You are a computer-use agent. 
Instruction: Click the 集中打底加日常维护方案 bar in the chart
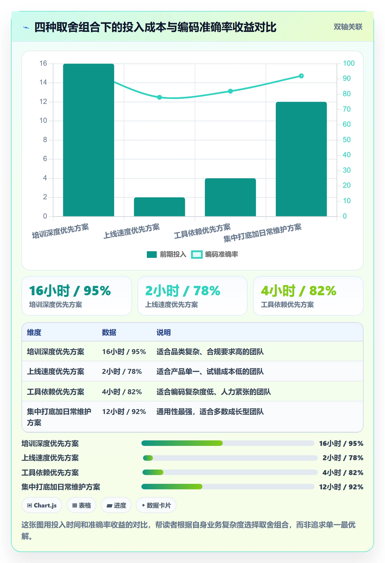301,159
